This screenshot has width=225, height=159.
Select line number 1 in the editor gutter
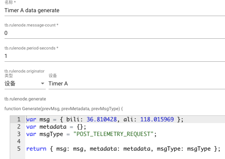tap(19, 120)
